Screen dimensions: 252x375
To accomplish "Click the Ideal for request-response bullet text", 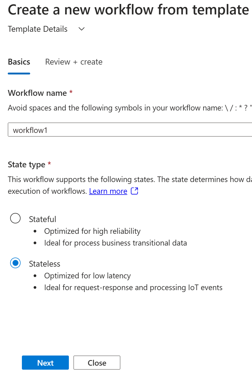I will tap(133, 287).
